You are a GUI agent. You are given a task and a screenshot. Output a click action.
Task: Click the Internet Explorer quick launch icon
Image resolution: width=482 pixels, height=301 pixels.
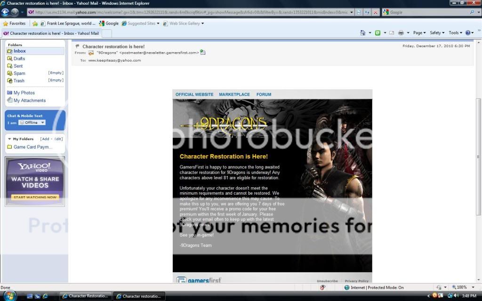(45, 296)
